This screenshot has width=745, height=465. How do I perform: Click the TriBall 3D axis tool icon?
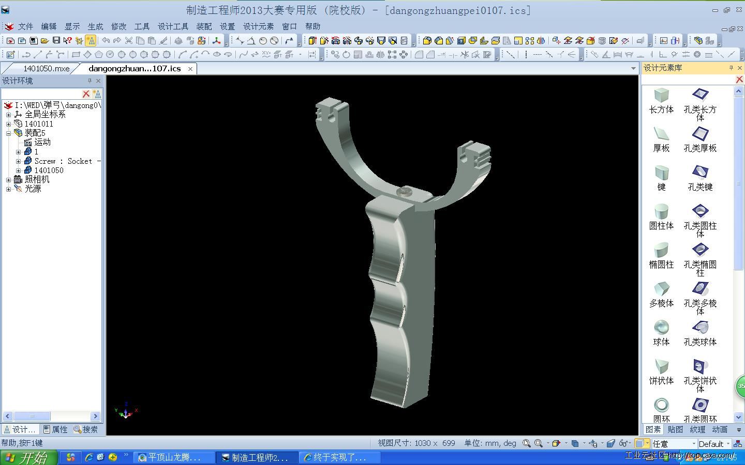(216, 40)
